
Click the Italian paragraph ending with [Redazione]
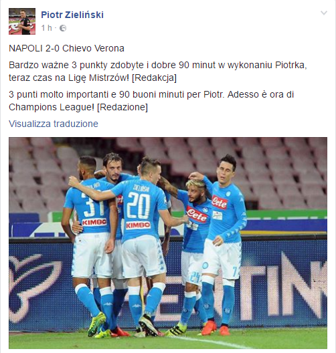(151, 101)
